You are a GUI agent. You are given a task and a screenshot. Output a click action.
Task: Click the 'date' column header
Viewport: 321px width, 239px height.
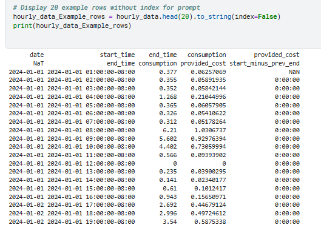click(36, 55)
